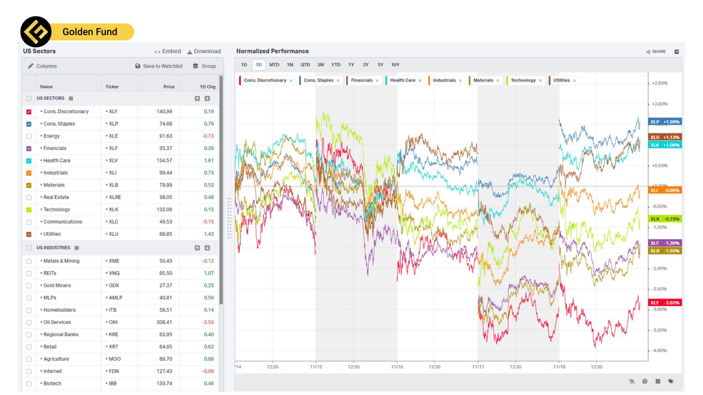Image resolution: width=703 pixels, height=395 pixels.
Task: Share the Normalized Performance chart
Action: pos(656,52)
